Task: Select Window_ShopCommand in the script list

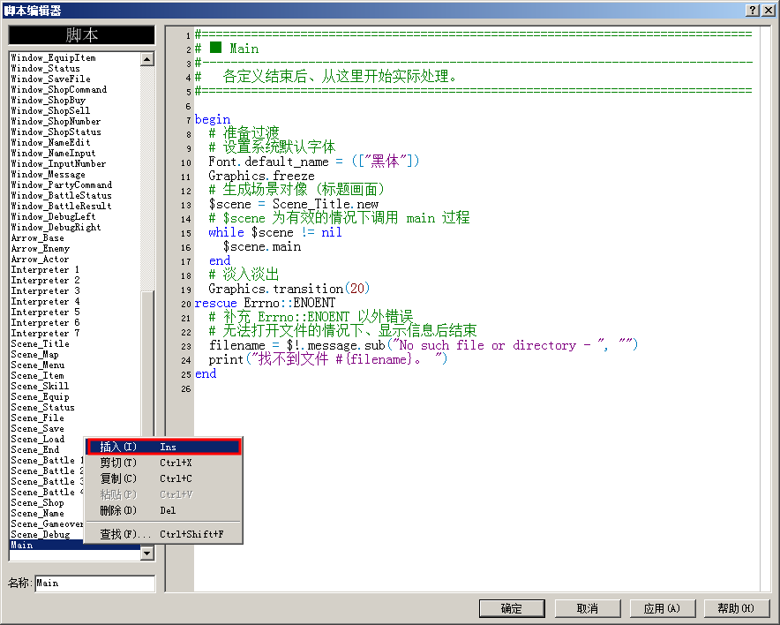Action: (76, 89)
